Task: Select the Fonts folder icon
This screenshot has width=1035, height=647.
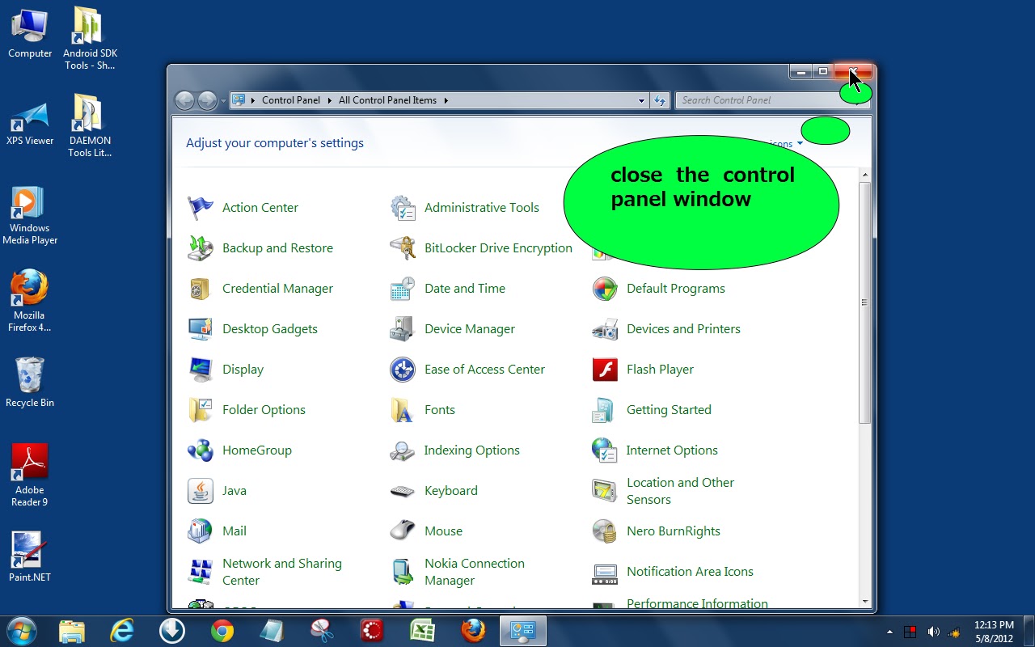Action: click(402, 409)
